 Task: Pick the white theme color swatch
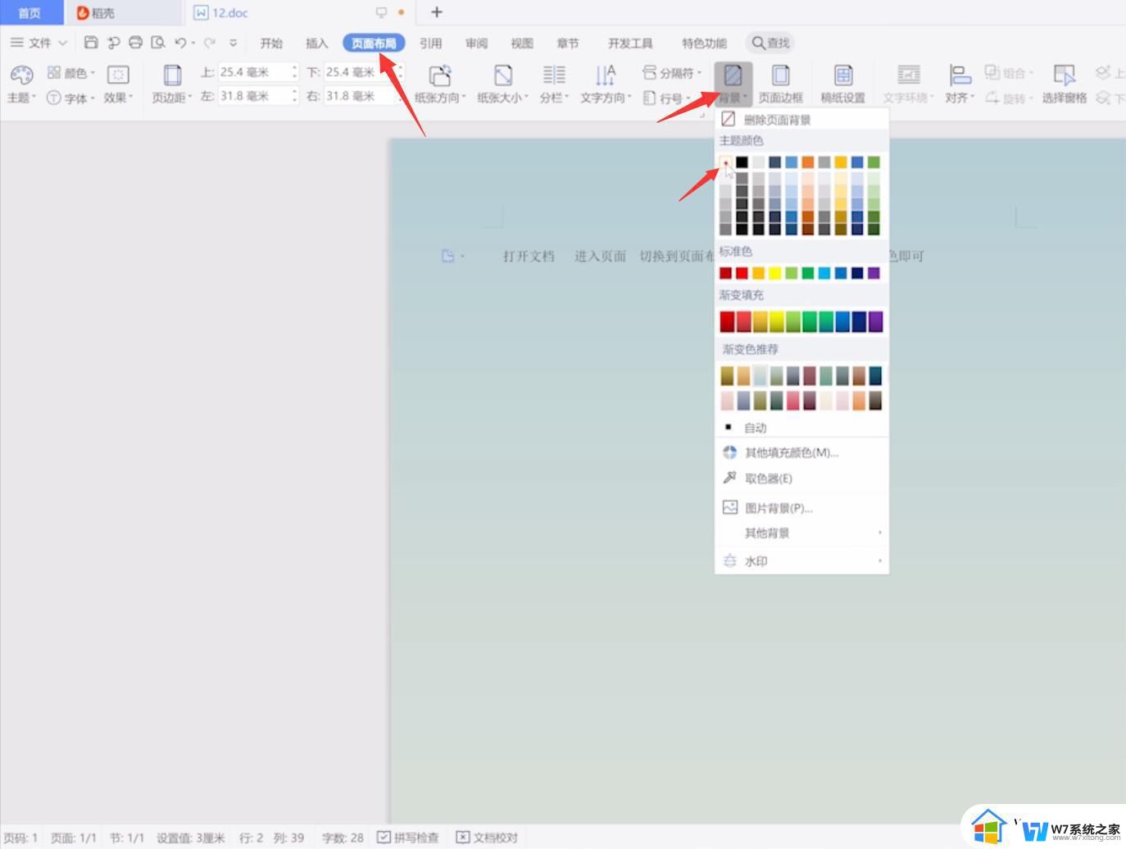click(x=726, y=162)
